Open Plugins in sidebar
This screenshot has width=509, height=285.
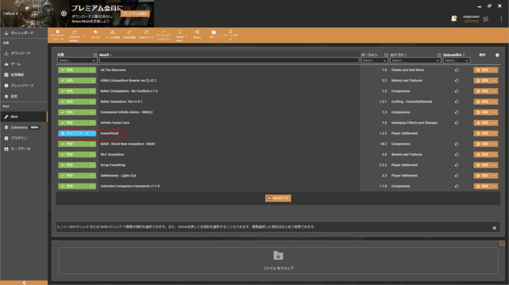tap(24, 138)
